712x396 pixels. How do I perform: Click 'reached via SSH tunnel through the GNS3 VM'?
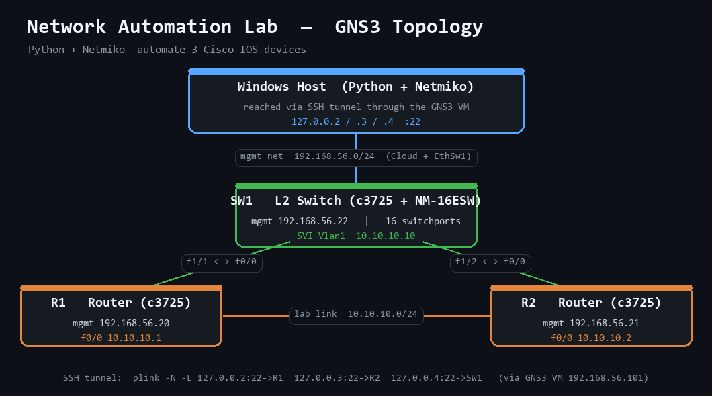356,107
